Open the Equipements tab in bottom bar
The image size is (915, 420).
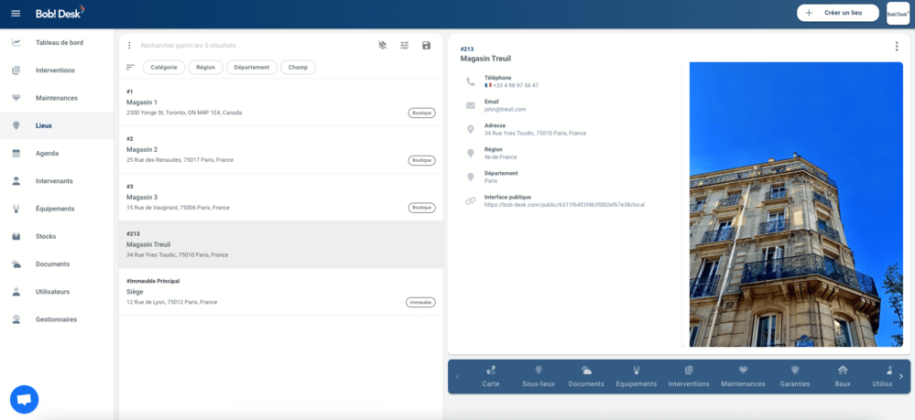tap(637, 377)
